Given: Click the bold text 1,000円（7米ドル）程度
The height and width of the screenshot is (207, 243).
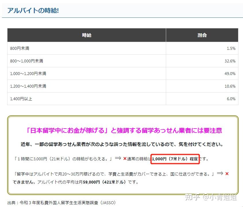Looking at the screenshot, I should coord(175,159).
